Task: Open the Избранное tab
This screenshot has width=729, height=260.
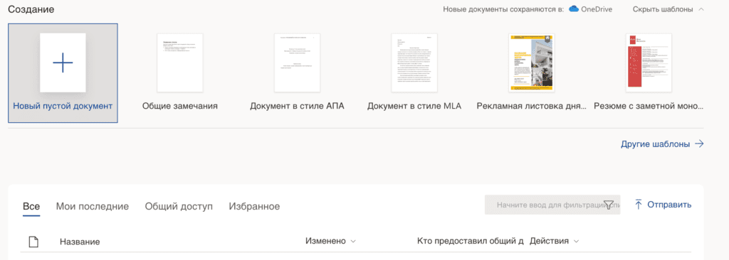Action: [254, 206]
